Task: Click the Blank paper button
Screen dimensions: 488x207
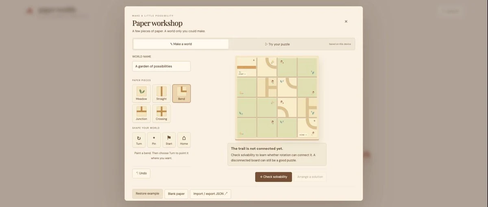Action: 176,194
